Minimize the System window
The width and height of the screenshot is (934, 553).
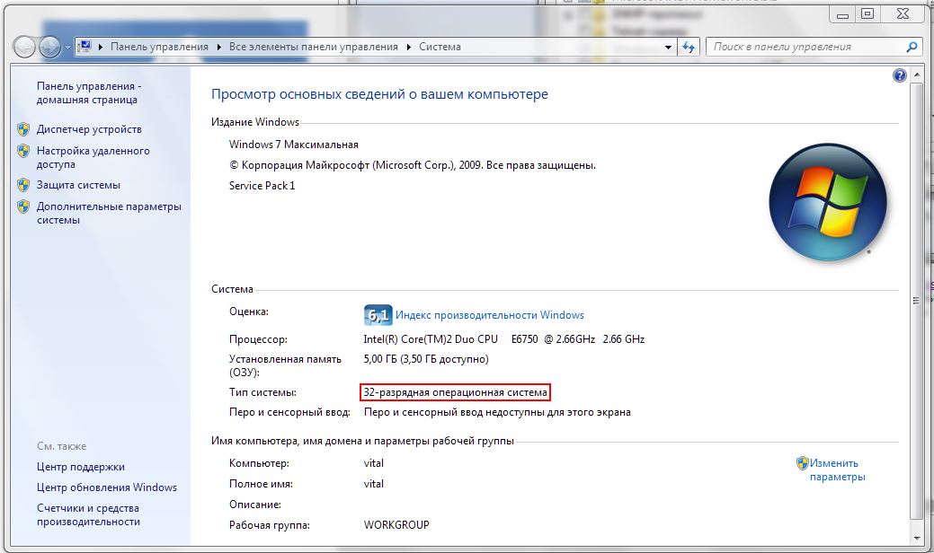click(x=842, y=14)
